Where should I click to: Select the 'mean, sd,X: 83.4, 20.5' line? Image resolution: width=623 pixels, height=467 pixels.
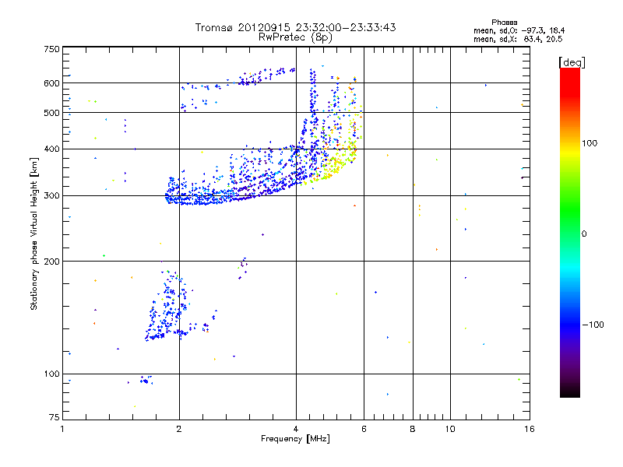point(518,39)
